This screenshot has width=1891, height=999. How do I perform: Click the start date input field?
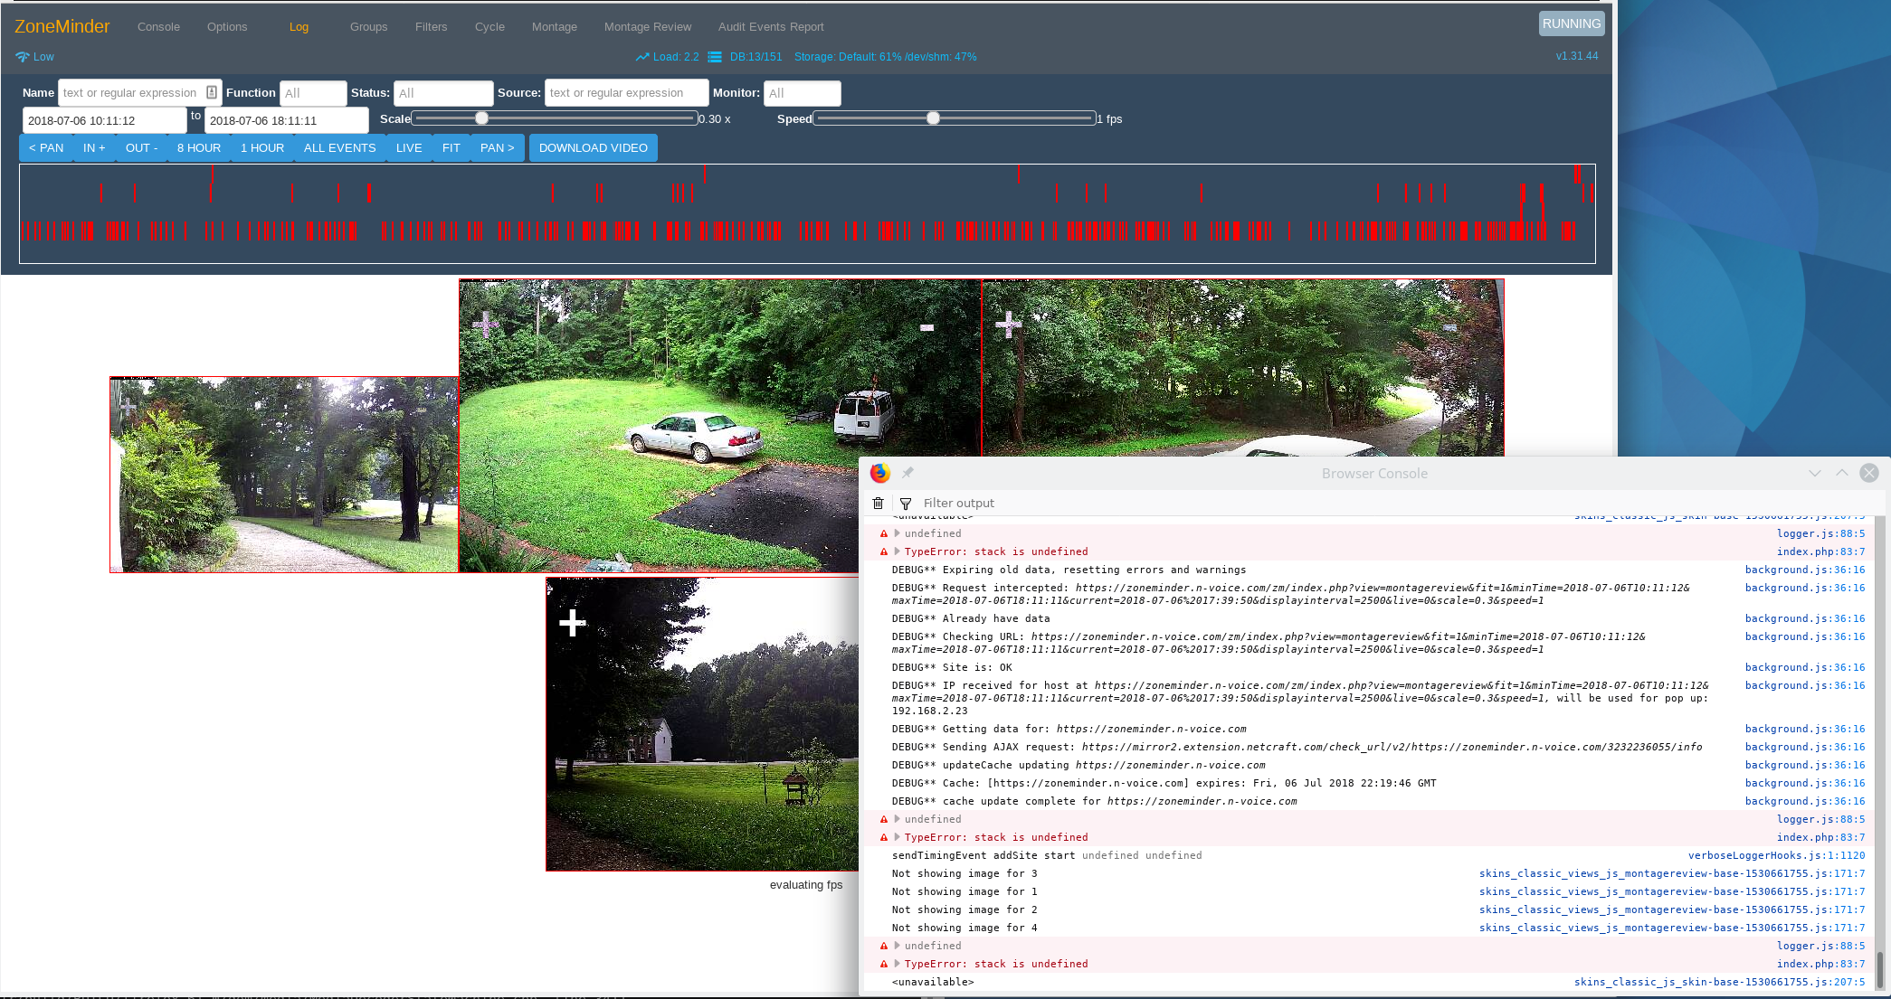pos(103,118)
